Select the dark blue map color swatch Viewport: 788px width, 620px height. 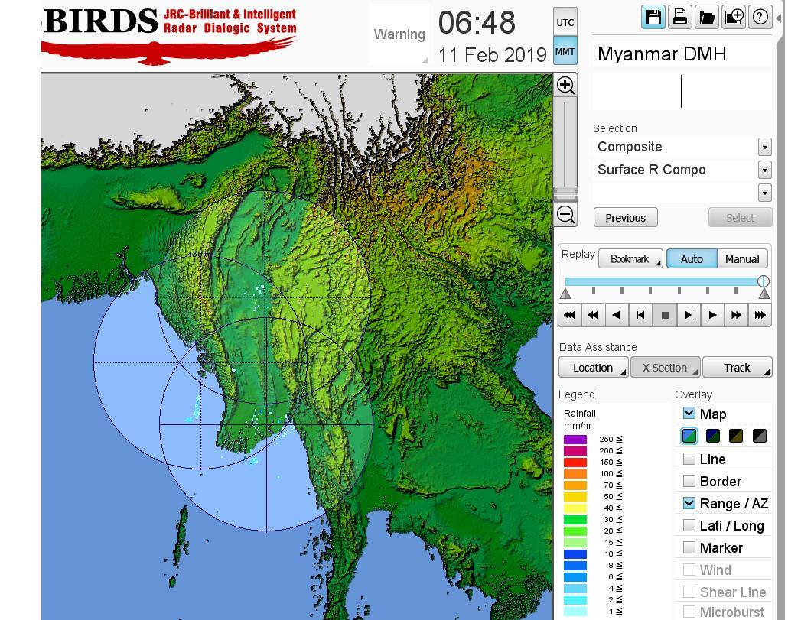[713, 436]
